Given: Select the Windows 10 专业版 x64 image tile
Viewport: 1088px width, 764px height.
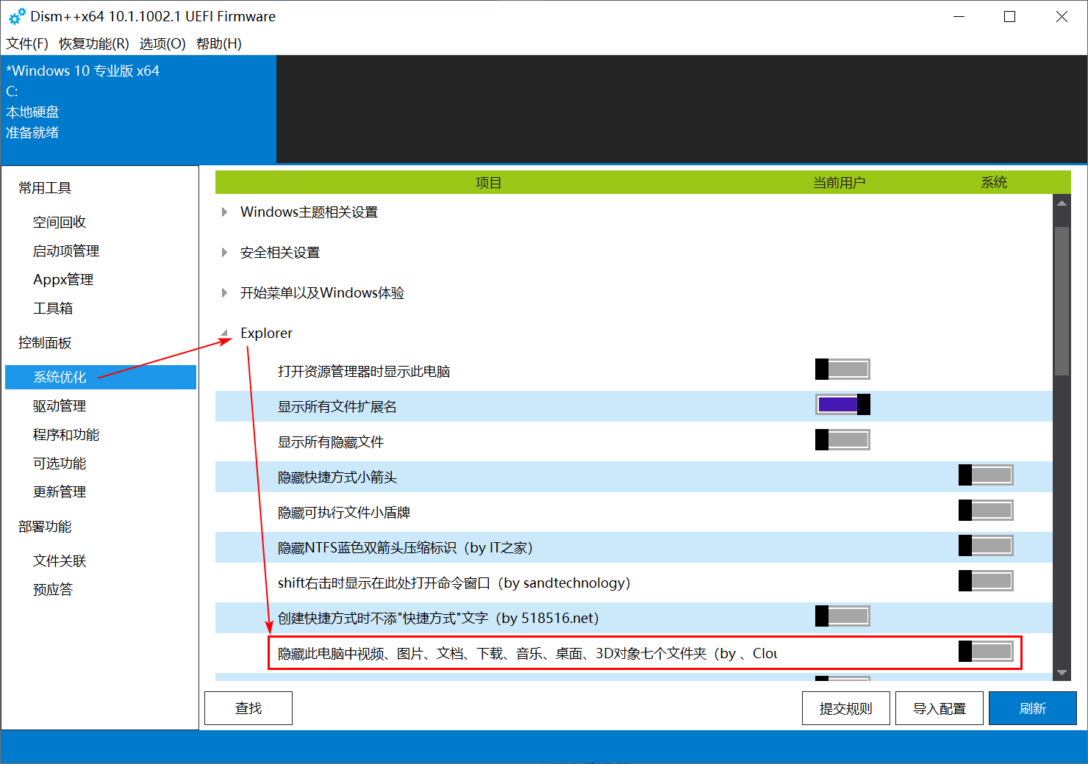Looking at the screenshot, I should 138,109.
